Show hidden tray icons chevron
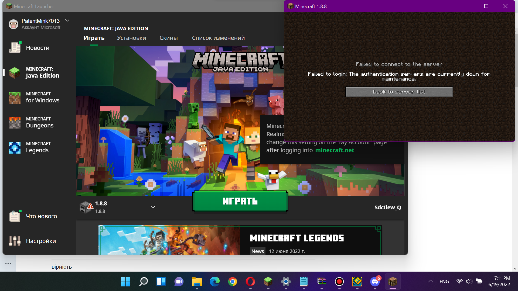 coord(430,281)
